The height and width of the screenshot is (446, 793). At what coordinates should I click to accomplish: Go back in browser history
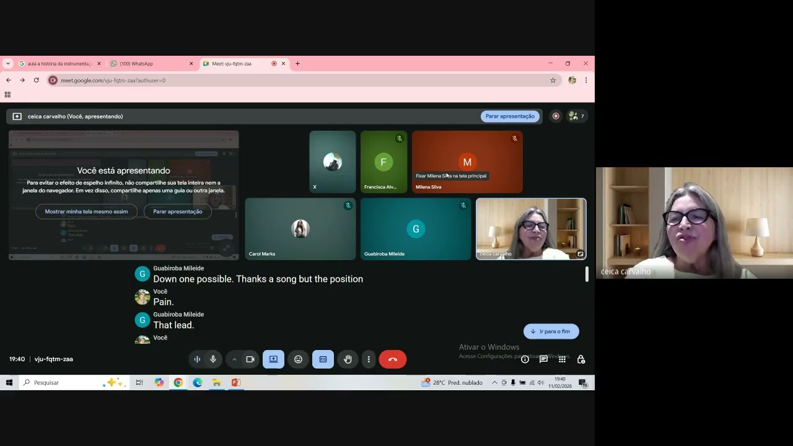coord(9,80)
